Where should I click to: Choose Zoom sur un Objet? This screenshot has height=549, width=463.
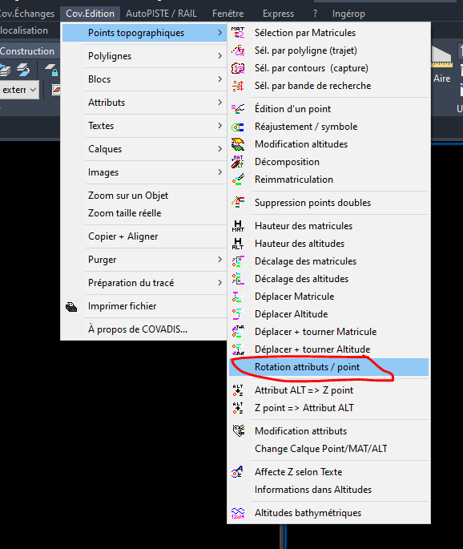(x=128, y=196)
